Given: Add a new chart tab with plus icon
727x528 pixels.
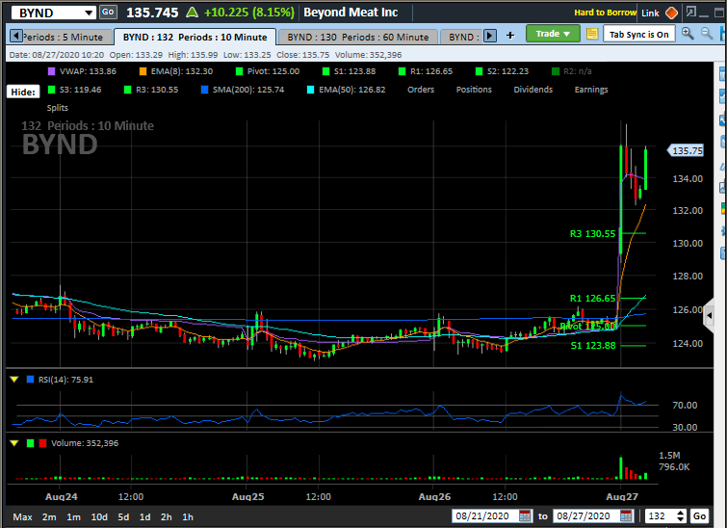Looking at the screenshot, I should pos(510,36).
